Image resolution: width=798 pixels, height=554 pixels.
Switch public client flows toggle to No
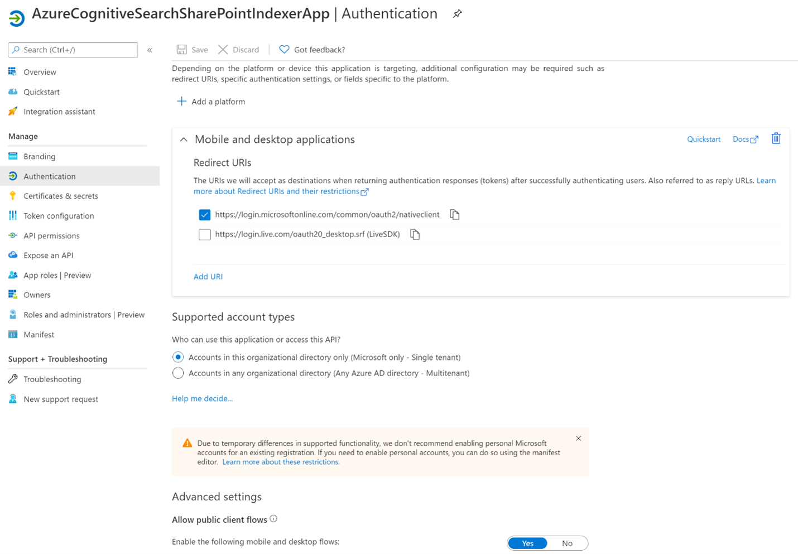tap(567, 543)
